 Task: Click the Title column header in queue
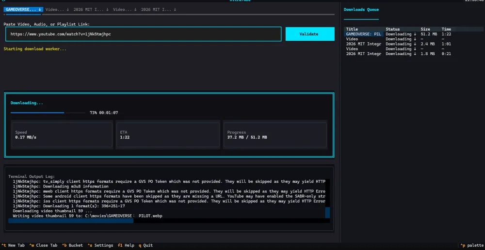[352, 29]
